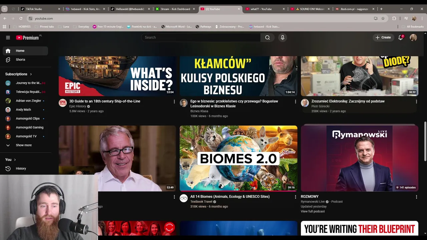Open the Textbook Travel channel avatar

coord(183,198)
